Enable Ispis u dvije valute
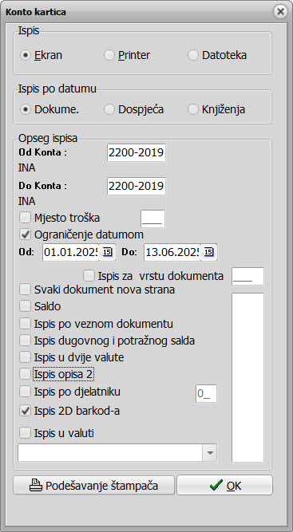Viewport: 293px width, 532px height. (25, 357)
